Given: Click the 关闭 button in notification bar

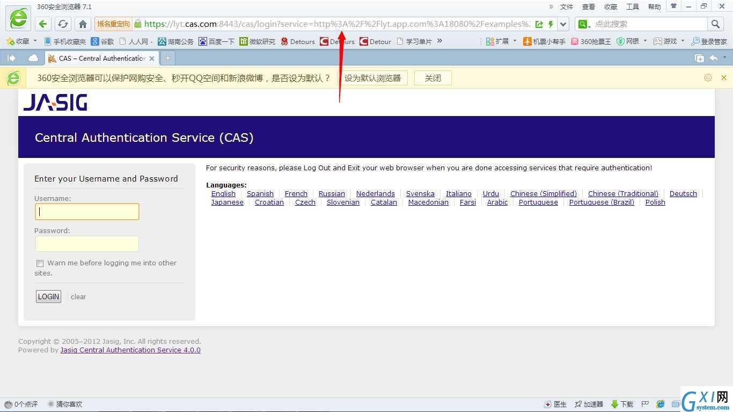Looking at the screenshot, I should pyautogui.click(x=433, y=78).
